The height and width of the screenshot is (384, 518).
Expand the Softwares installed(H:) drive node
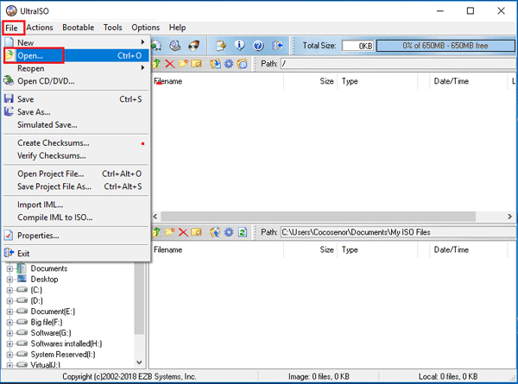(x=9, y=343)
